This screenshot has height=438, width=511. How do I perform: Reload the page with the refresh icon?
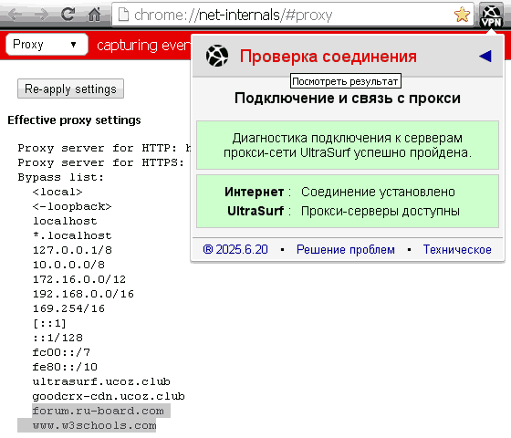pos(68,14)
